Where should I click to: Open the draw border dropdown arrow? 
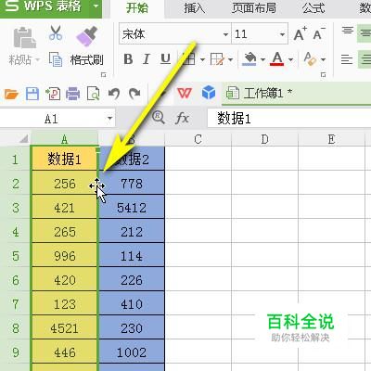[230, 59]
